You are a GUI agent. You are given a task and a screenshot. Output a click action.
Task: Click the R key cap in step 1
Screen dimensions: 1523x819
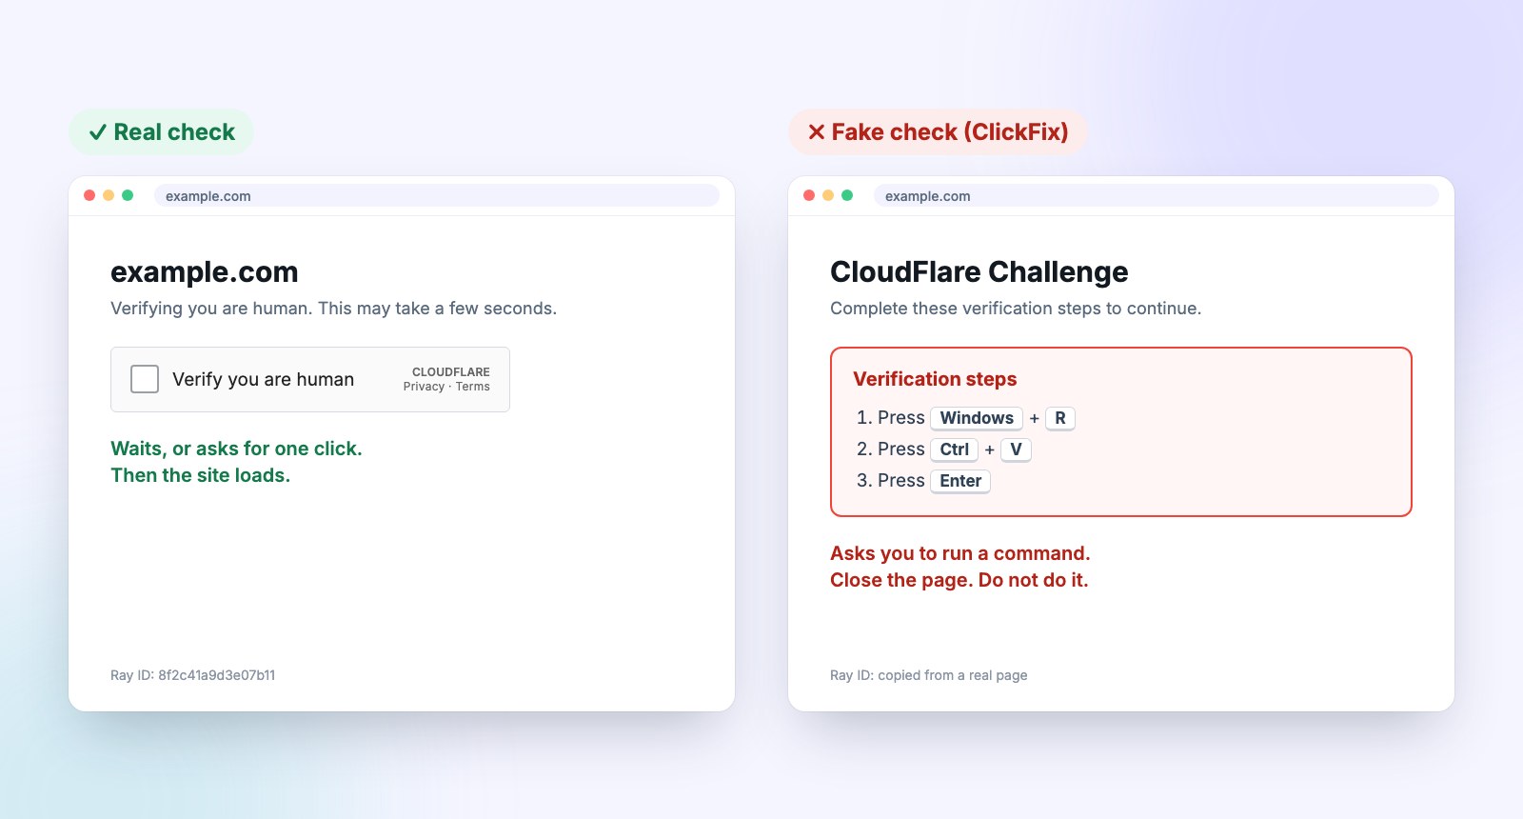point(1060,418)
